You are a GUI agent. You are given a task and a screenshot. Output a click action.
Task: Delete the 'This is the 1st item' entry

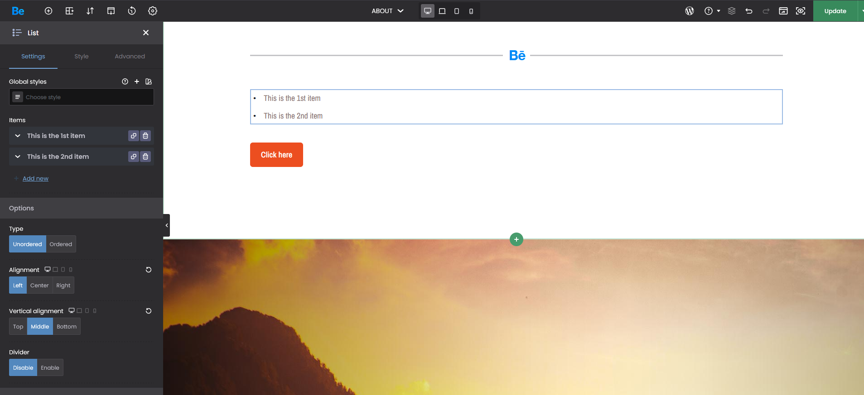[145, 136]
